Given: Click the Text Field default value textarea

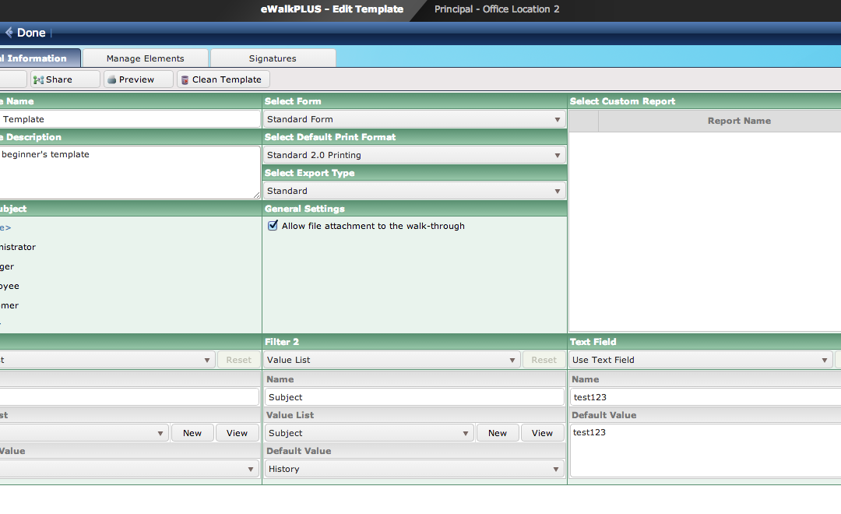Looking at the screenshot, I should (x=706, y=451).
